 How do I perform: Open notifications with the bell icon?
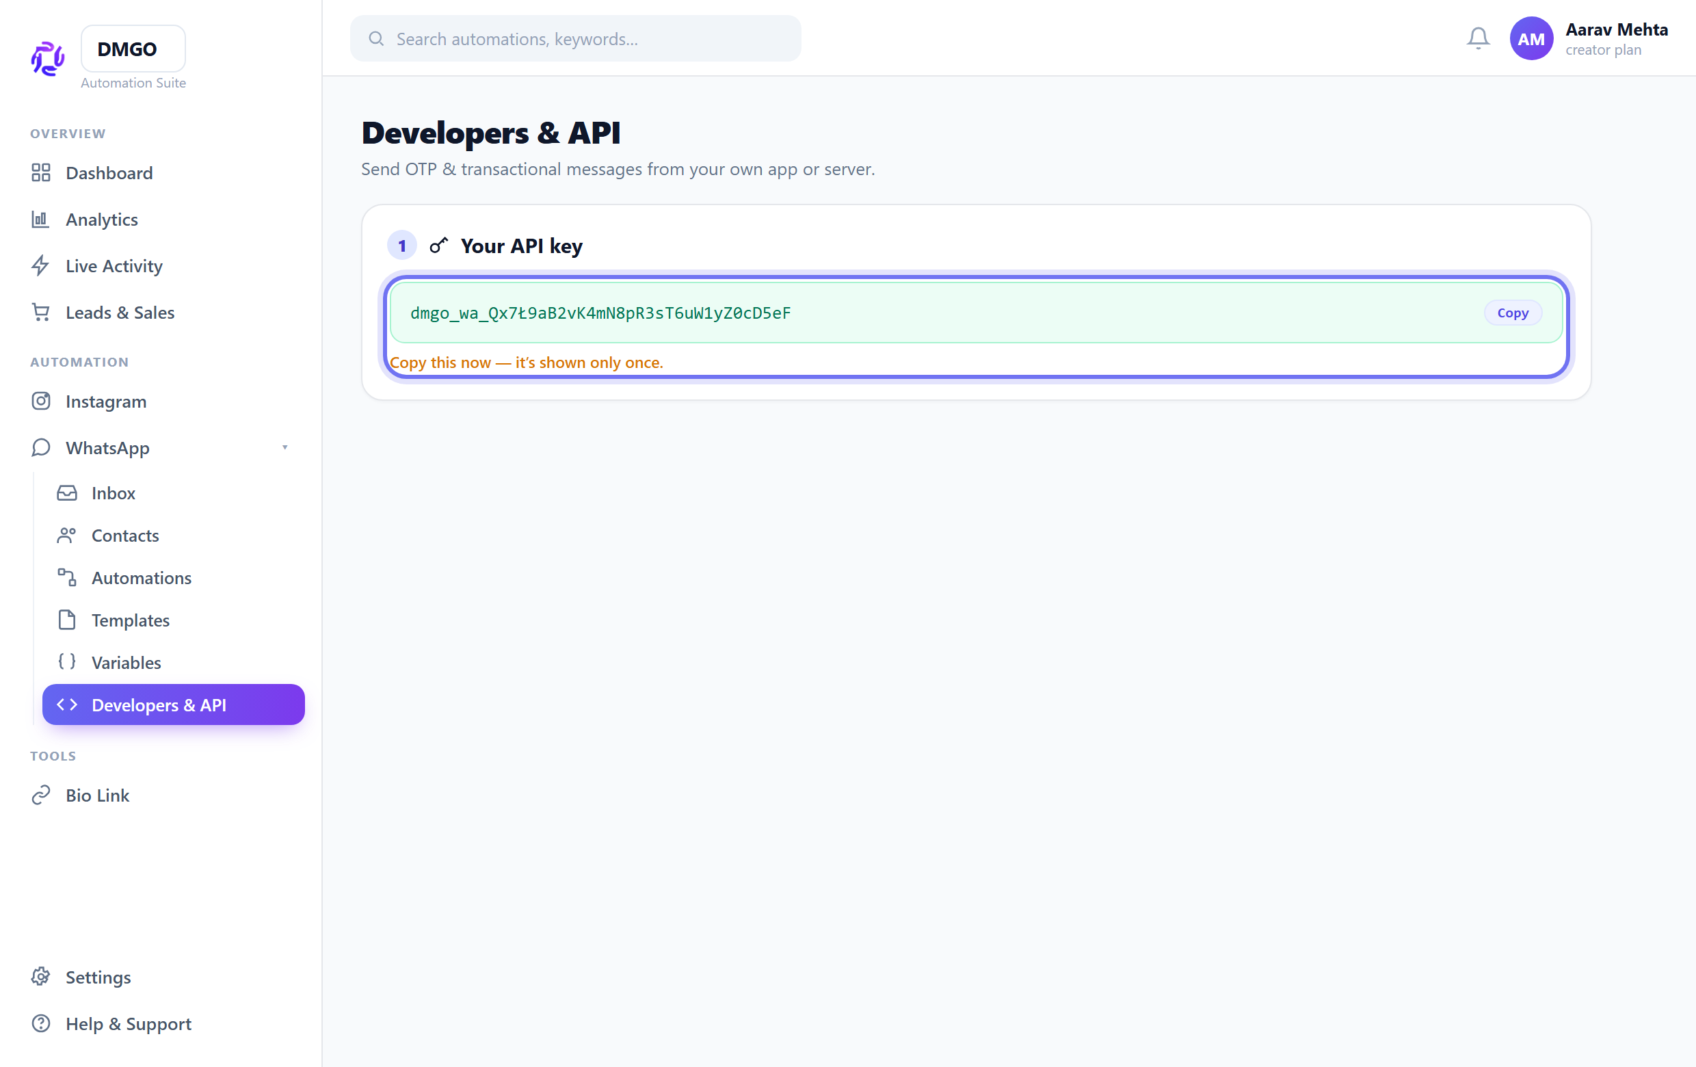coord(1478,38)
